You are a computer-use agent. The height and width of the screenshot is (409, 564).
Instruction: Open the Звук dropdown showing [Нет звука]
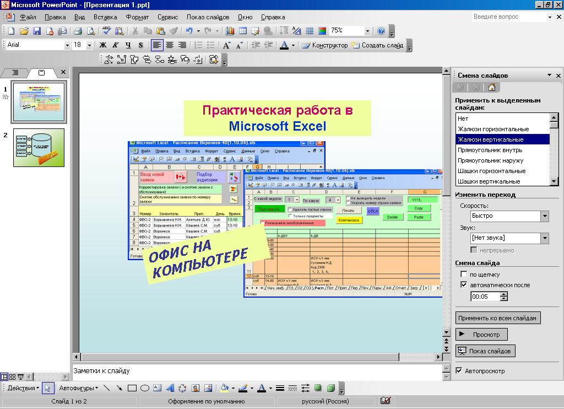tap(545, 238)
